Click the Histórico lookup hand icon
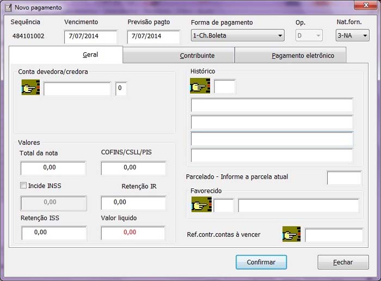 [200, 86]
